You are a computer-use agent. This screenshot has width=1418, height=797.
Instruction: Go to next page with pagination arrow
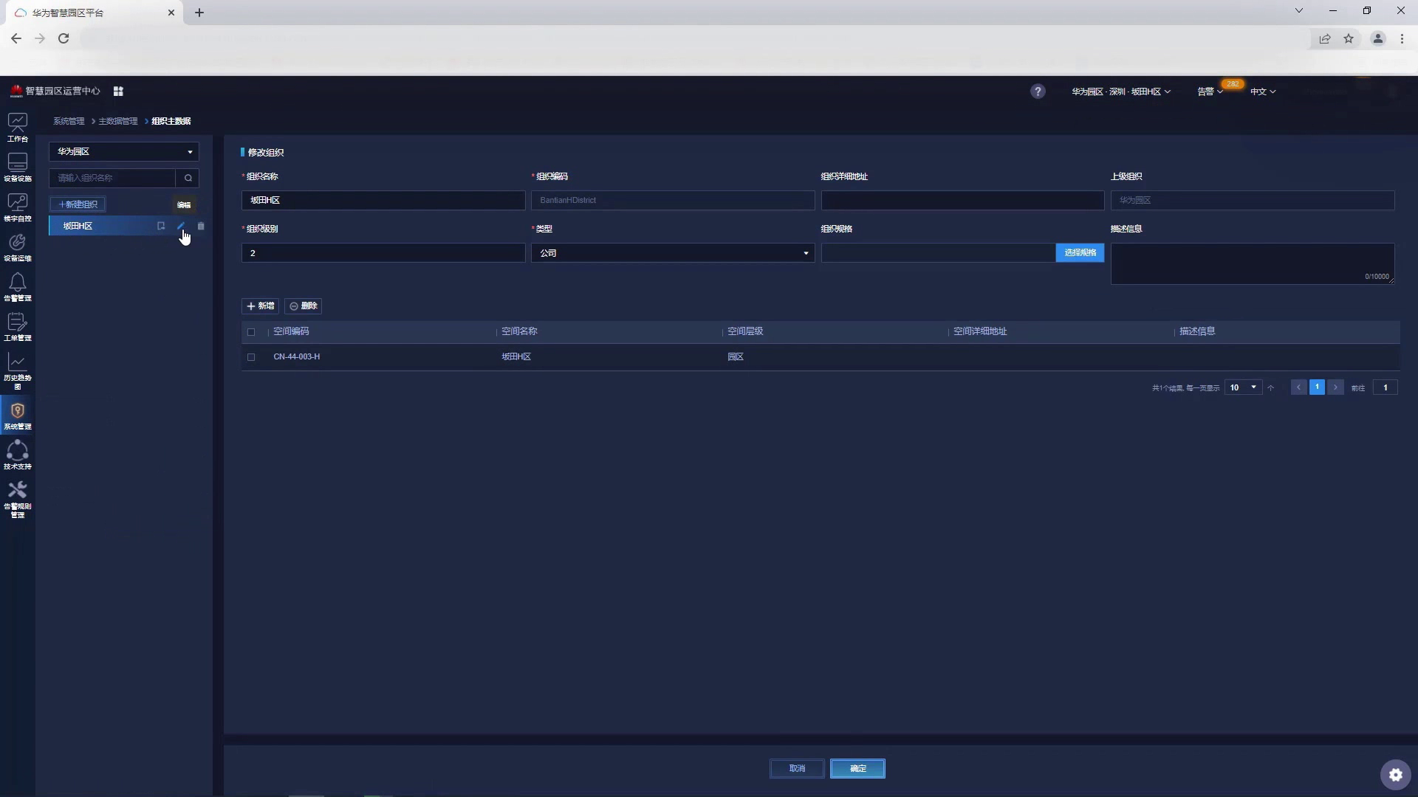1335,387
